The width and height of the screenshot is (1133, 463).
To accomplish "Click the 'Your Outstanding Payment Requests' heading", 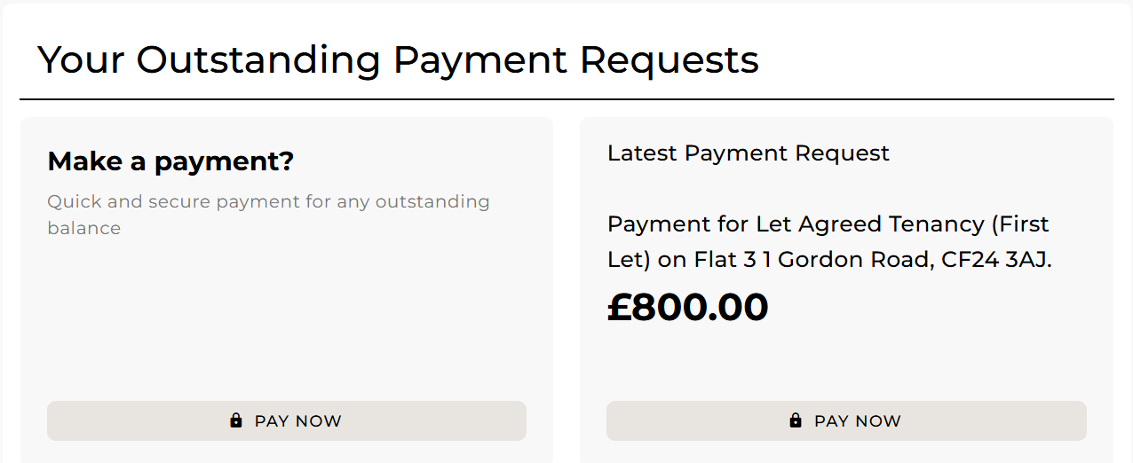I will 398,59.
